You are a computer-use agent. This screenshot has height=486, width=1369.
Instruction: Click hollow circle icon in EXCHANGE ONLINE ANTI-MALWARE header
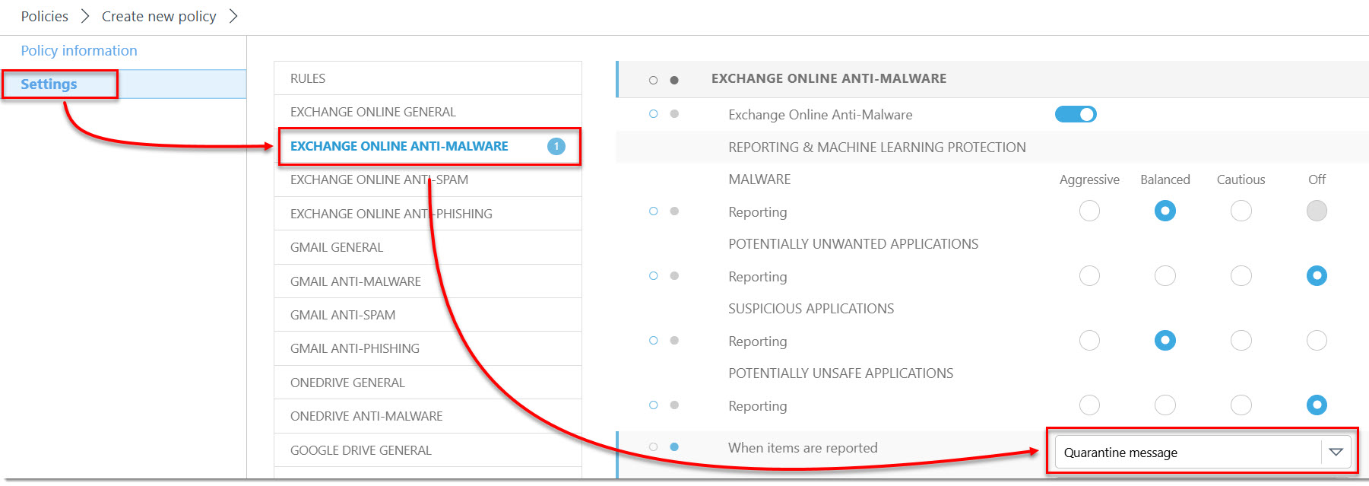(x=654, y=80)
